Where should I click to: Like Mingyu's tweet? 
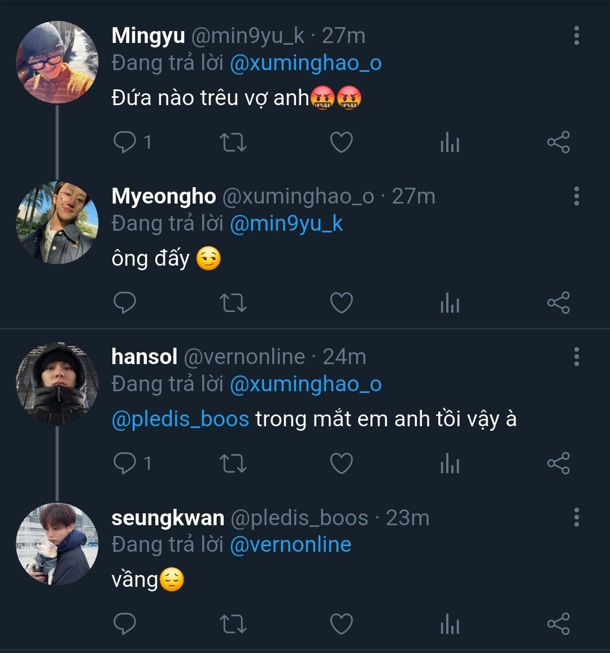(341, 142)
